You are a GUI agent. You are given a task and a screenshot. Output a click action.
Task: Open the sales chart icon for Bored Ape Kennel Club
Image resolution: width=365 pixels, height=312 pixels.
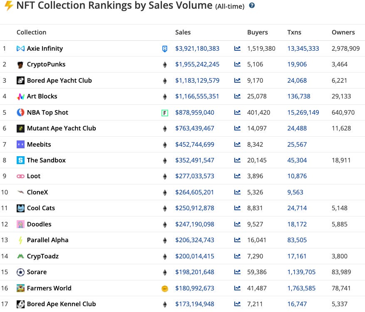click(x=237, y=304)
